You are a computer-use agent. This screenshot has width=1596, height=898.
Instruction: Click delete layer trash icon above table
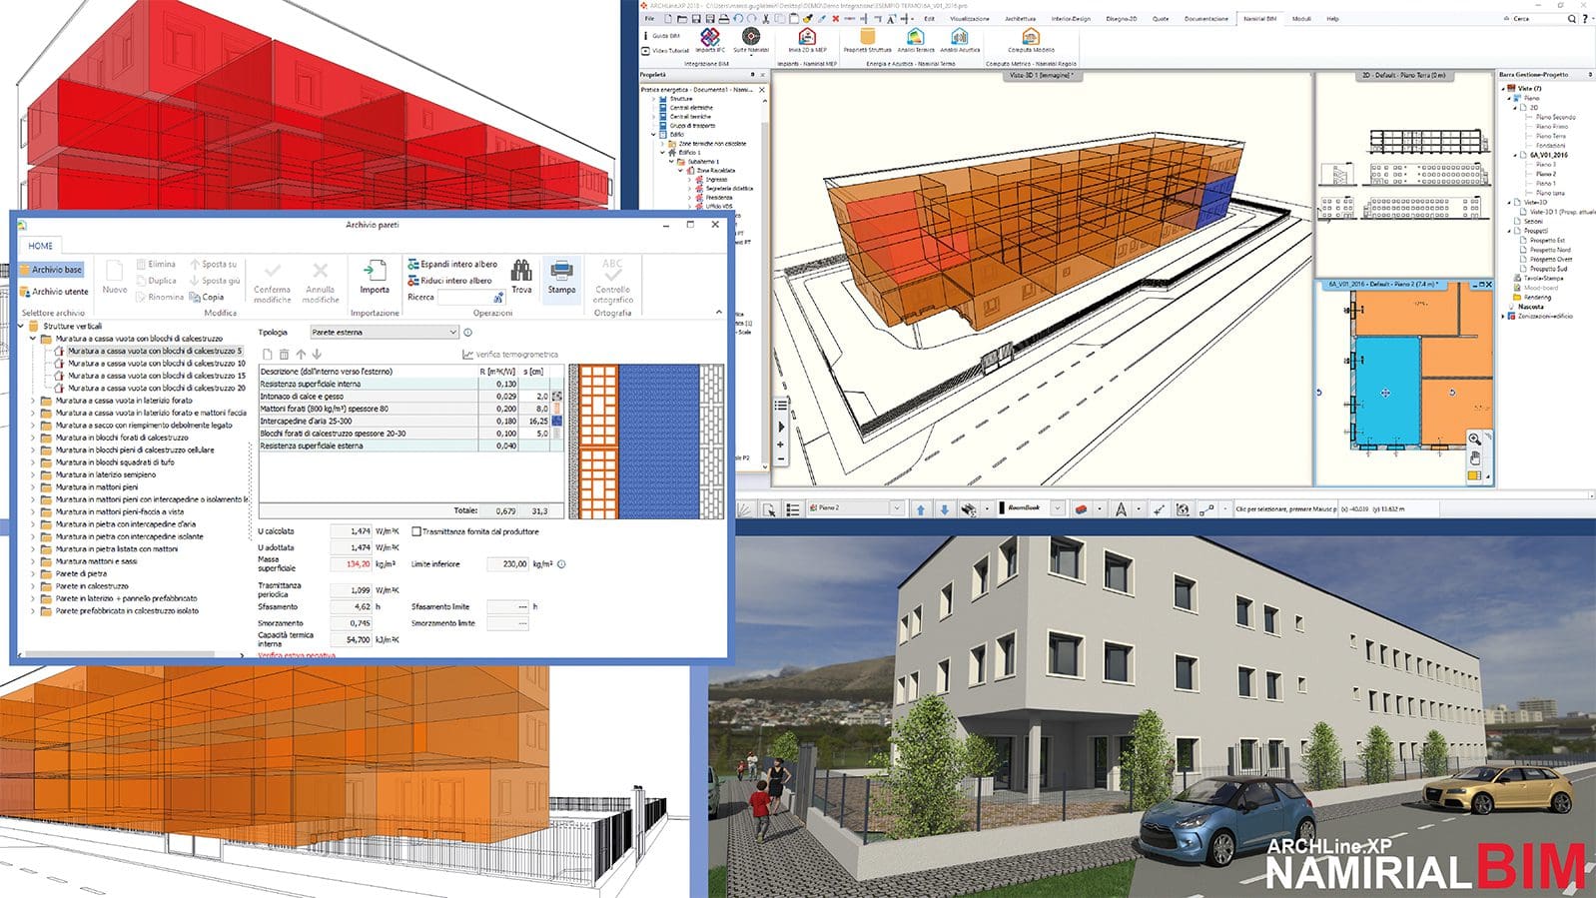pyautogui.click(x=284, y=355)
